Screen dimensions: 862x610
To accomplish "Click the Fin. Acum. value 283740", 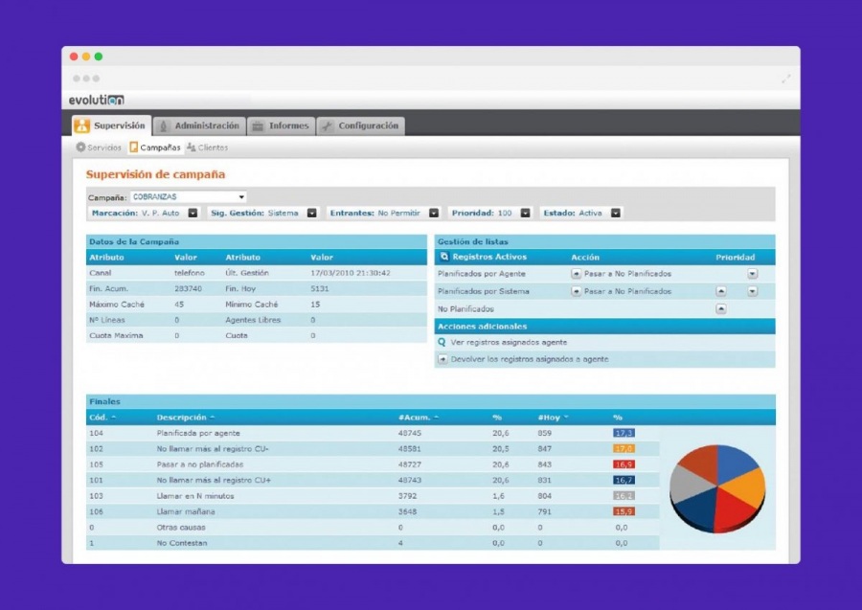I will [188, 288].
